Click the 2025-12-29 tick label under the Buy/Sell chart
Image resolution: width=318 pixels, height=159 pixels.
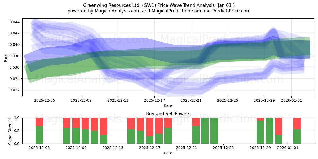(260, 148)
